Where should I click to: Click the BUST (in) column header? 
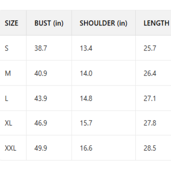click(49, 23)
